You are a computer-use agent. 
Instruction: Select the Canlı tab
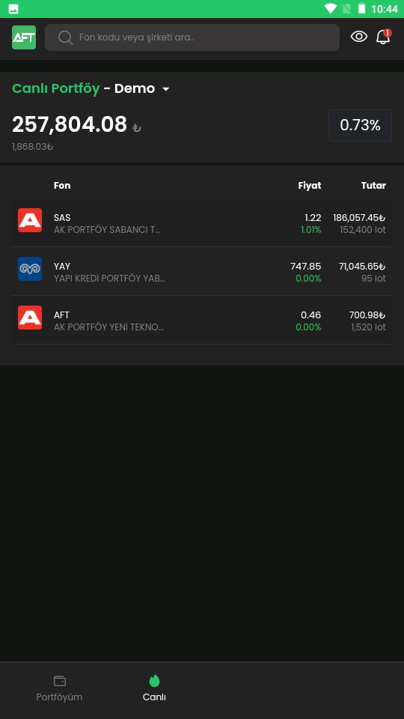click(154, 689)
